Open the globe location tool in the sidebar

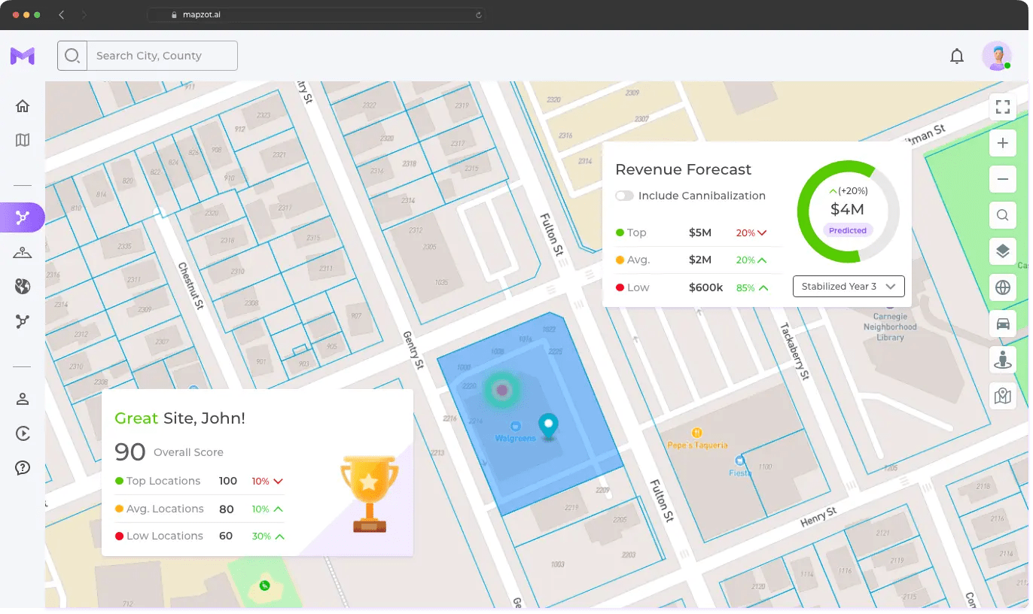[23, 287]
